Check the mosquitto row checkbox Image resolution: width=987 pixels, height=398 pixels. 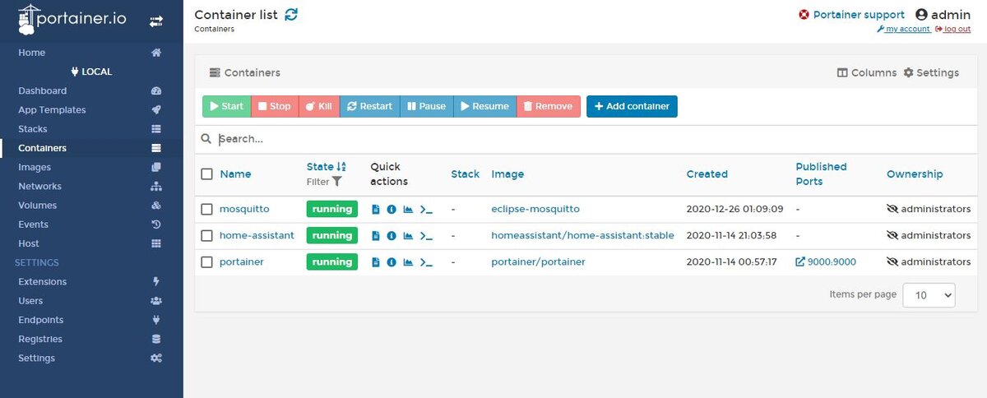pos(207,210)
